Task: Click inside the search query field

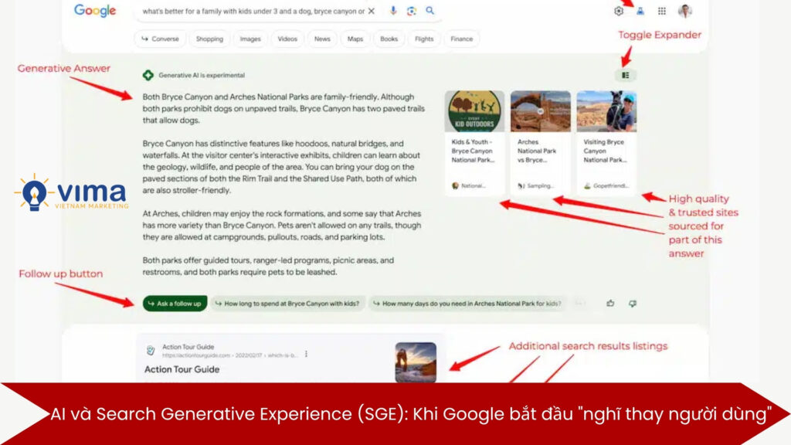Action: (253, 11)
